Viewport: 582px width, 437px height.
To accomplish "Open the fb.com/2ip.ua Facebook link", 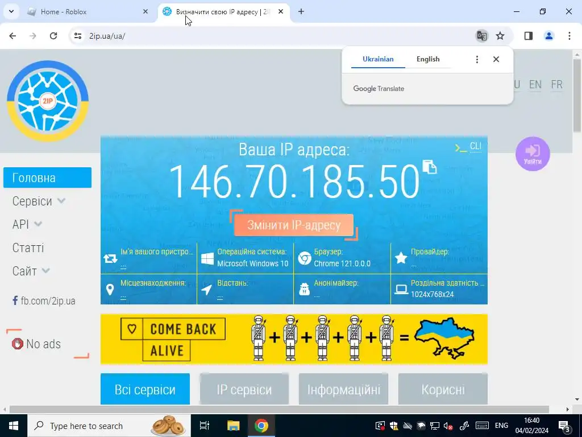I will click(x=44, y=300).
